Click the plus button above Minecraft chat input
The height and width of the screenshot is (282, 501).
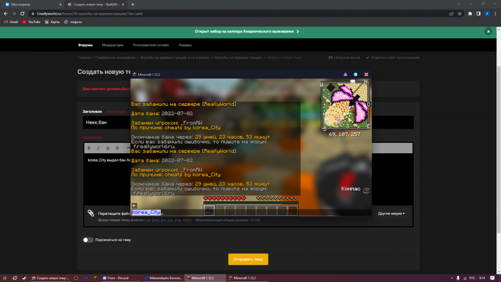coord(134,206)
